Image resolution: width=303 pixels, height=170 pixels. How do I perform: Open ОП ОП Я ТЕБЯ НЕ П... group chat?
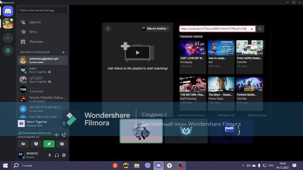pos(43,109)
